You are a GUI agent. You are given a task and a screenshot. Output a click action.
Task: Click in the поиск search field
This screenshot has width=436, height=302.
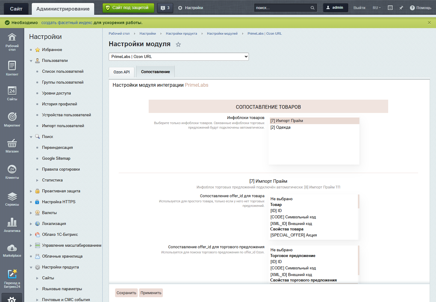tap(282, 8)
